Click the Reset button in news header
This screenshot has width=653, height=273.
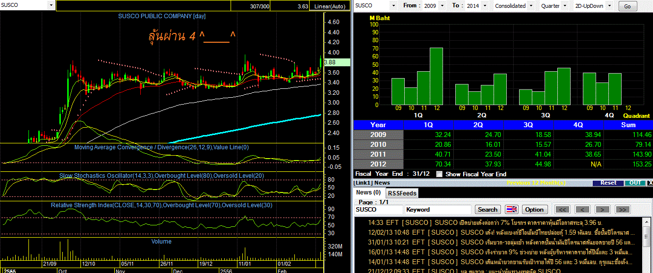[608, 183]
